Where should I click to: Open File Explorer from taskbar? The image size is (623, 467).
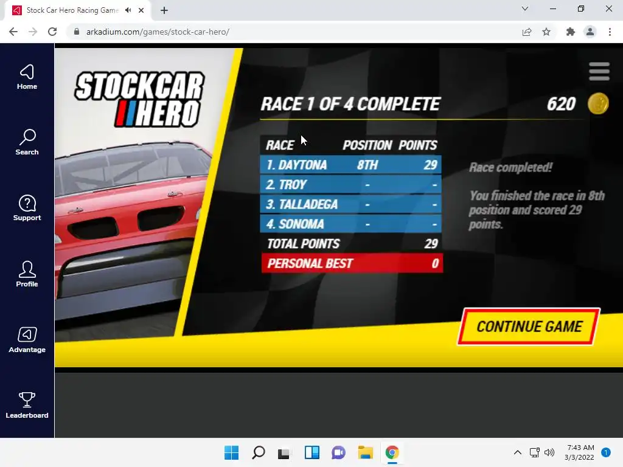tap(365, 452)
